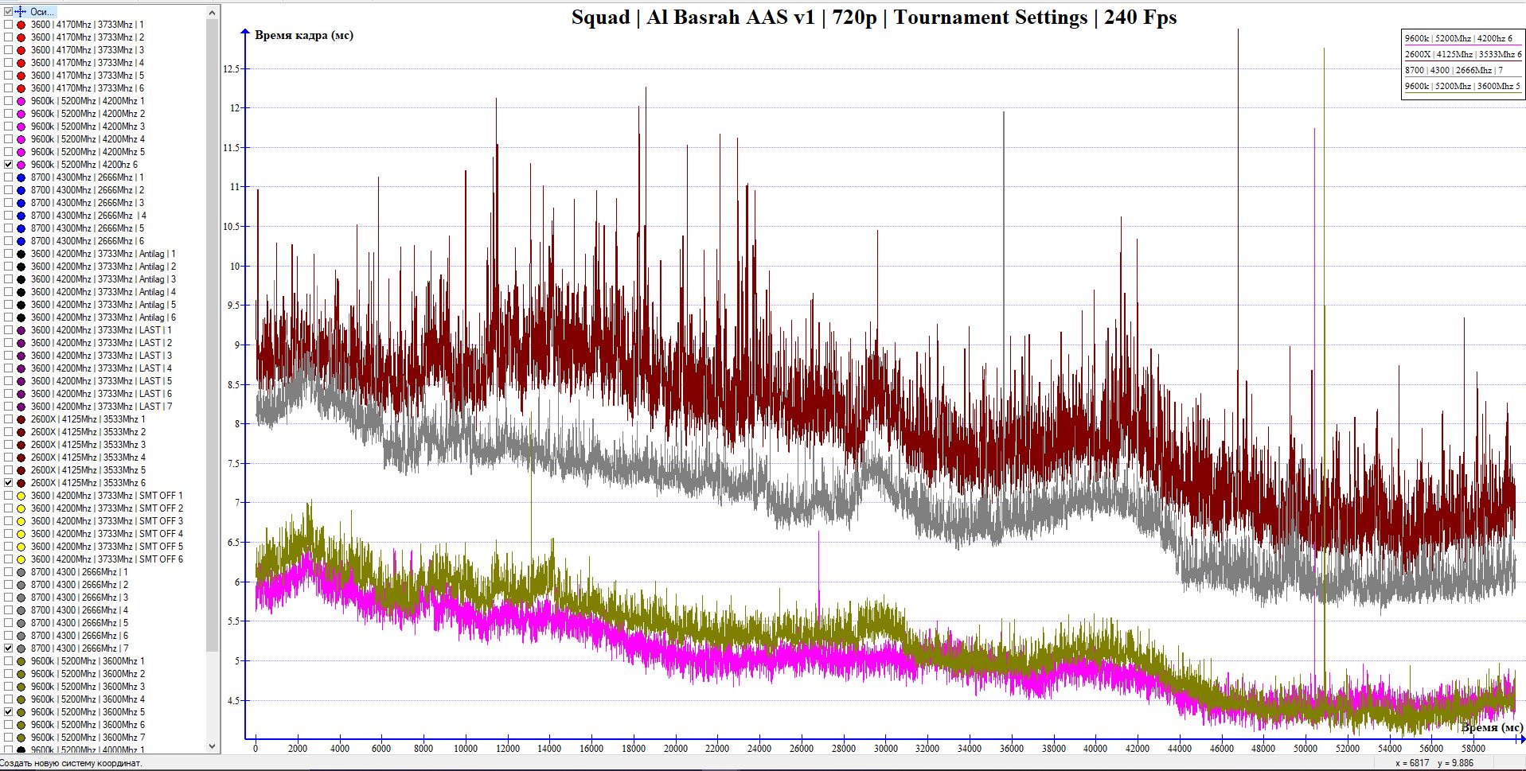1526x771 pixels.
Task: Select the '8700 | 4300Mhz | 2666Mhz | 2' series label
Action: pos(88,190)
